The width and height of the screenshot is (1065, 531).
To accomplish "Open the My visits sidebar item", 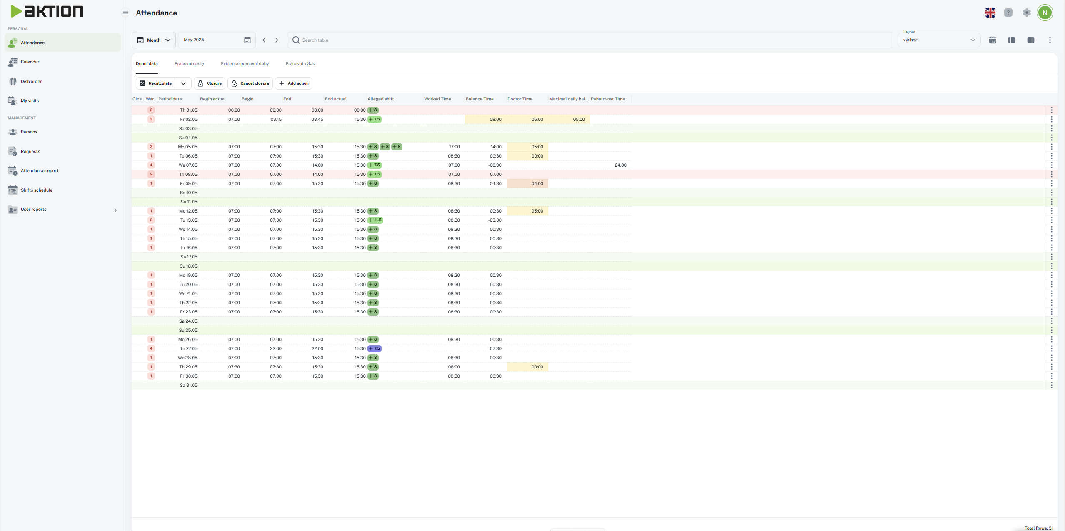I will click(30, 100).
